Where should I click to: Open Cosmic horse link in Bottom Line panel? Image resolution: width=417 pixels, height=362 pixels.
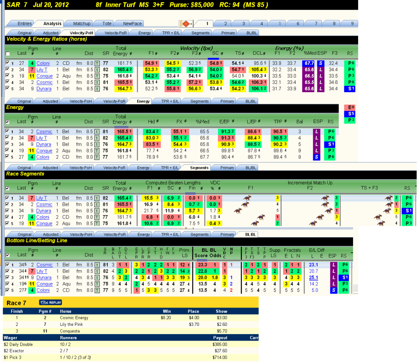[x=45, y=265]
